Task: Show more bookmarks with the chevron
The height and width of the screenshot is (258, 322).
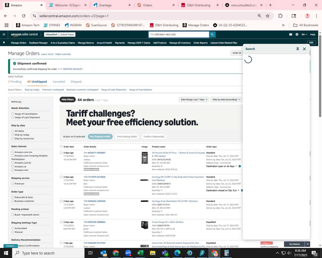Action: coord(283,25)
